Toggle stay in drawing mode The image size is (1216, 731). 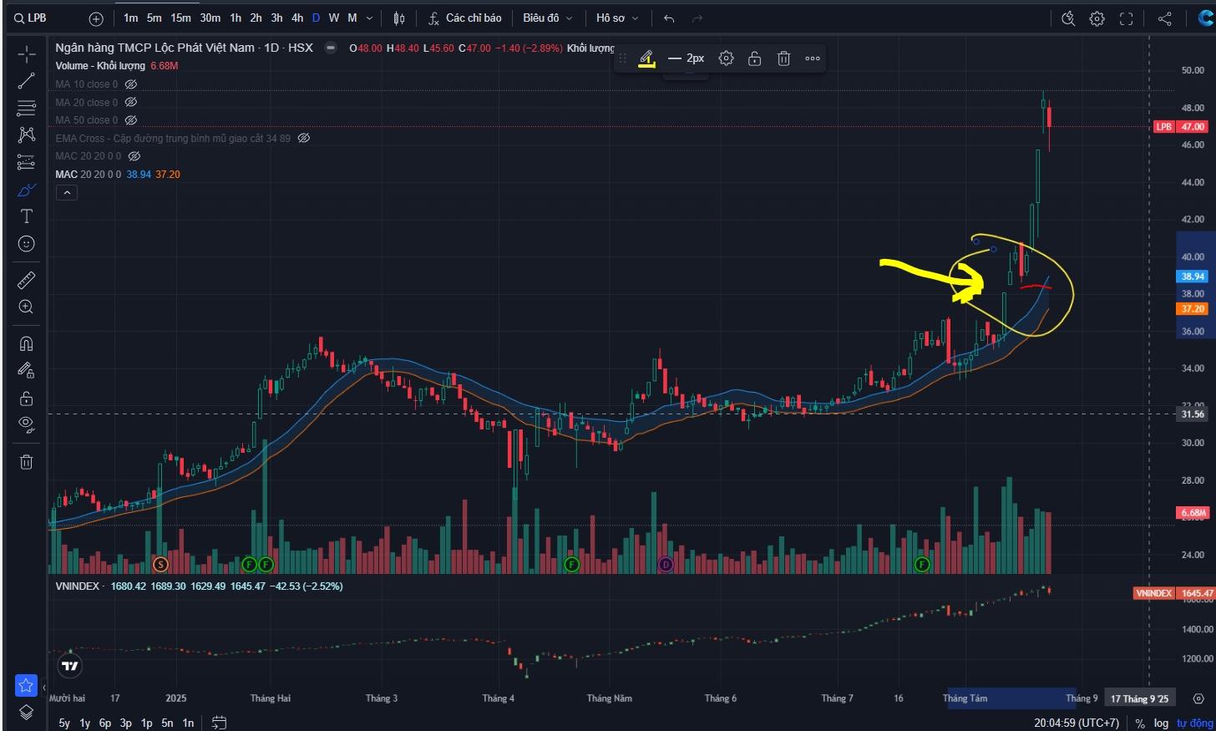27,370
